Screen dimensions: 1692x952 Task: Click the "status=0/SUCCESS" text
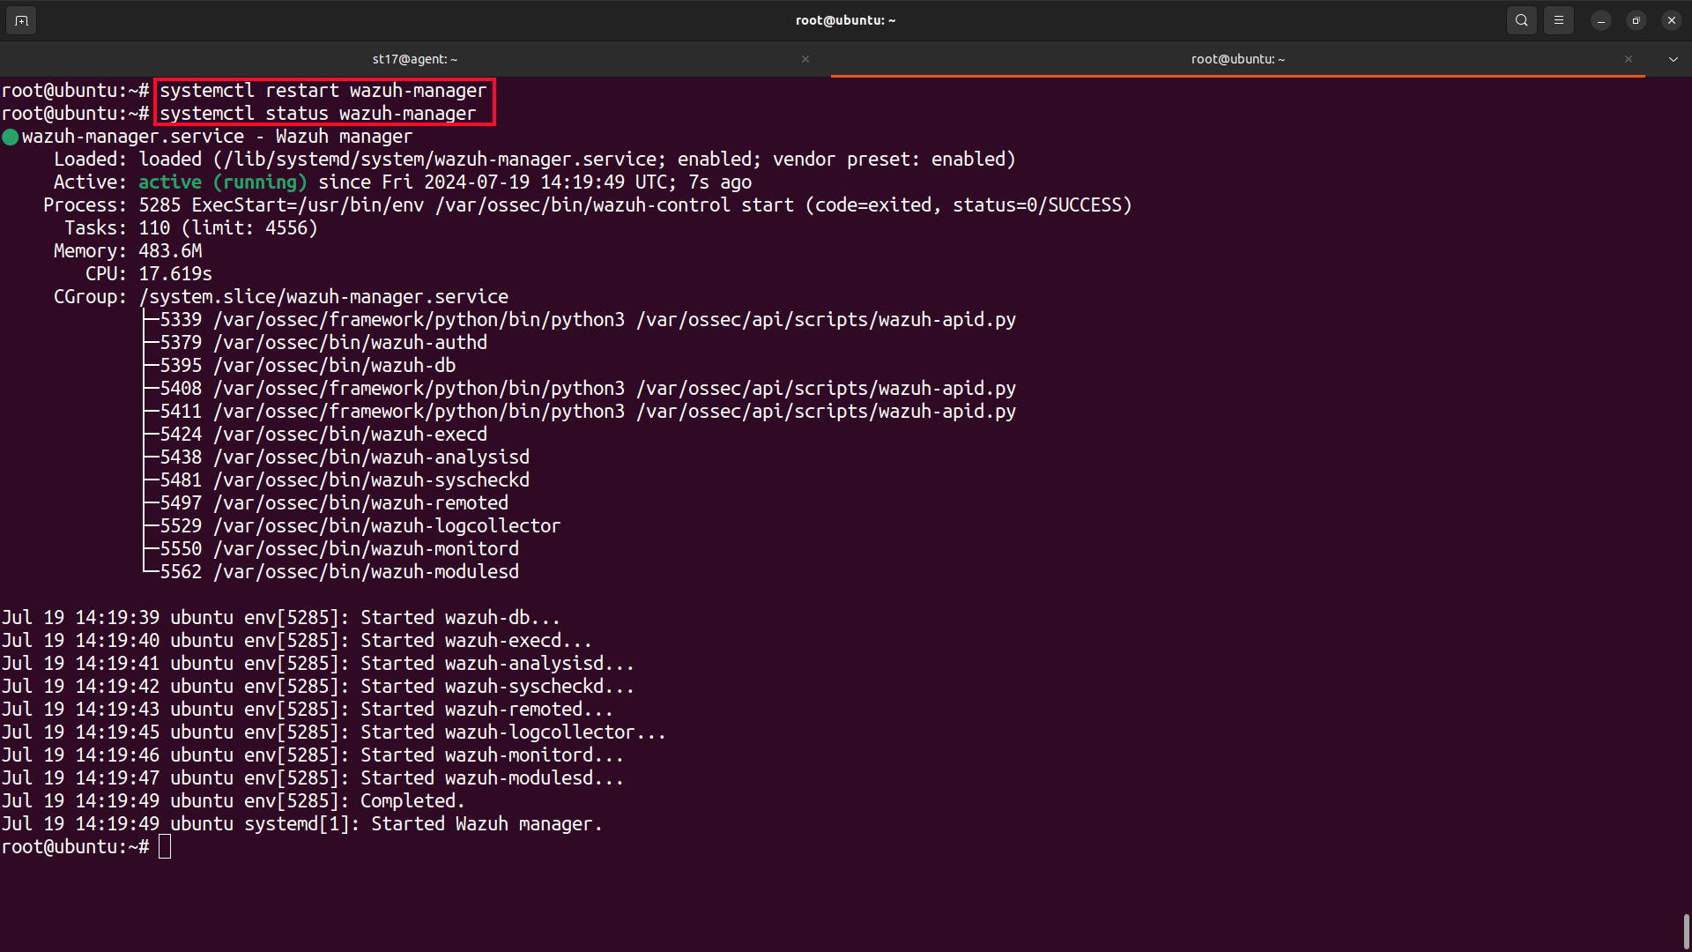1036,205
